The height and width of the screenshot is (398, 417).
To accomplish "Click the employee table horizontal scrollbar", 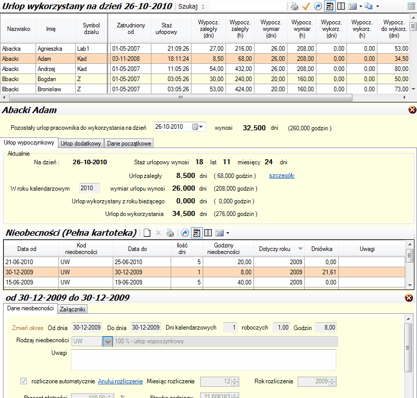I will pyautogui.click(x=181, y=98).
